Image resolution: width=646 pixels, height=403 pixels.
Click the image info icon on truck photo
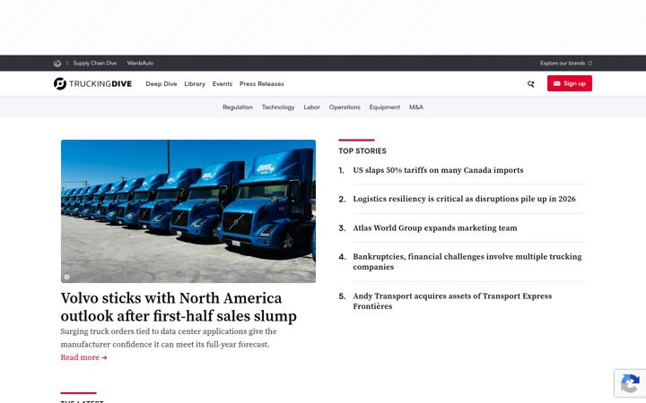point(66,277)
